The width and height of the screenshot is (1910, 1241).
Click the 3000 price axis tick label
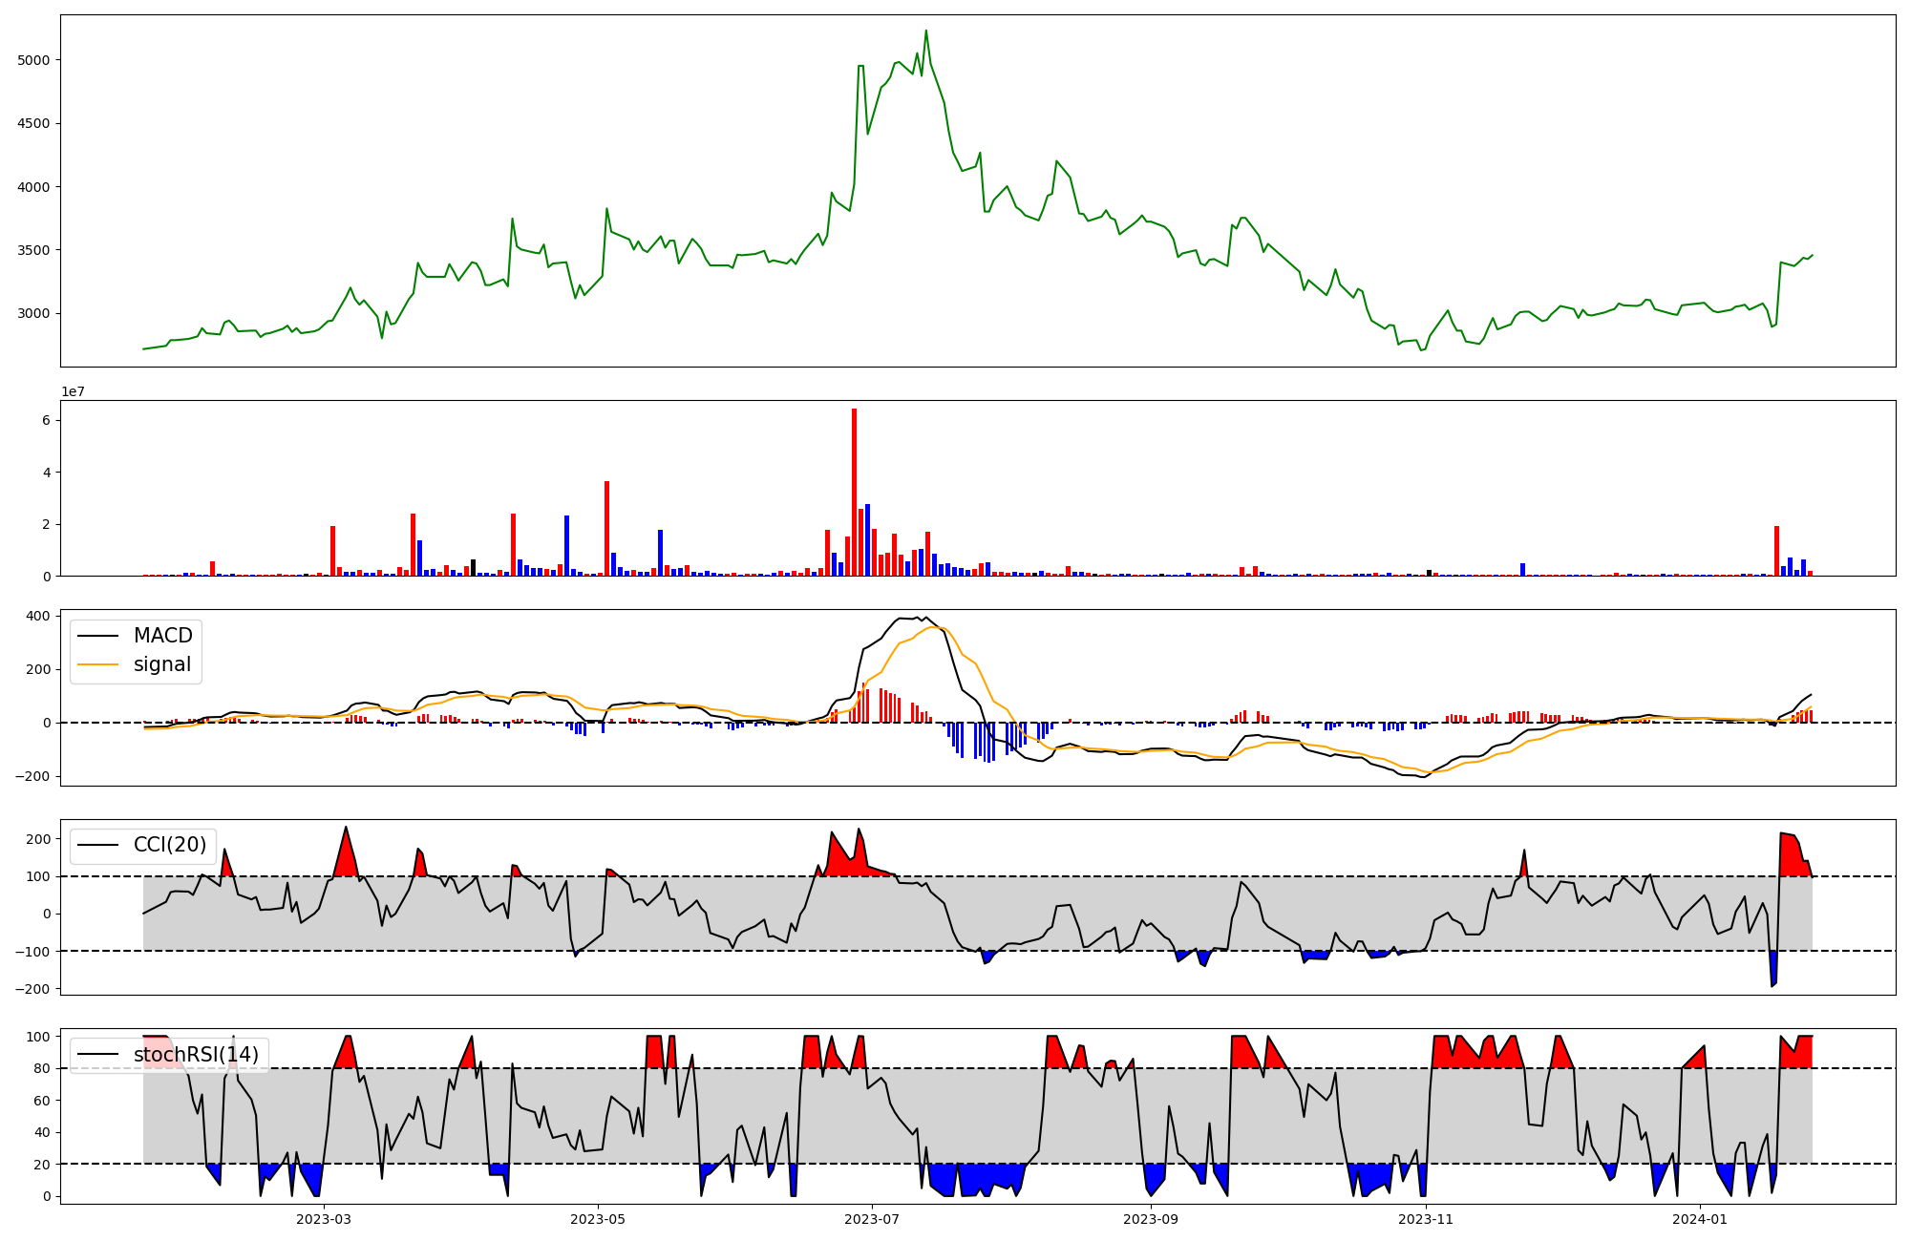click(33, 314)
